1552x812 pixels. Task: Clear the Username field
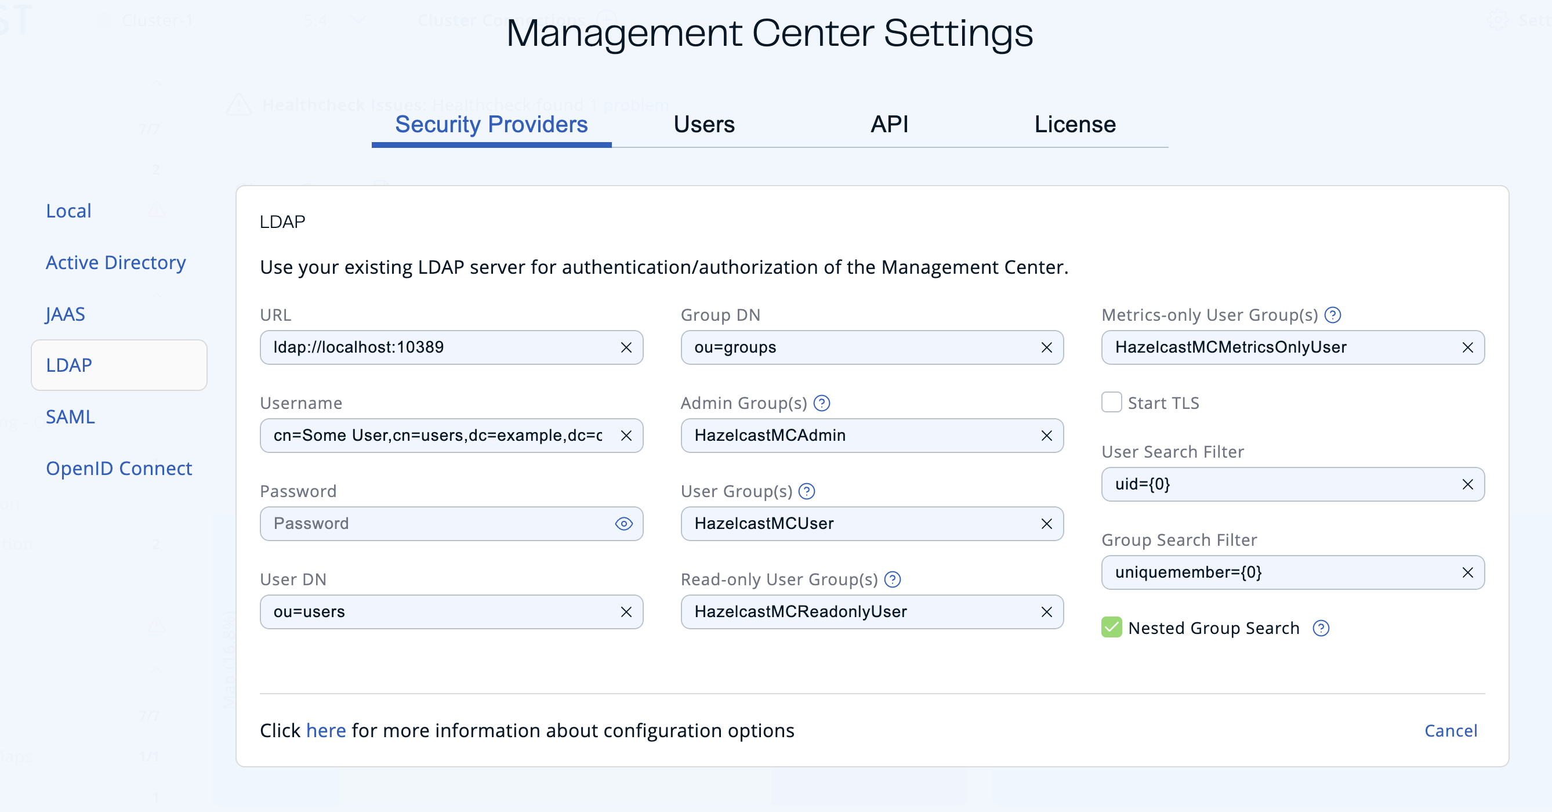click(x=626, y=436)
